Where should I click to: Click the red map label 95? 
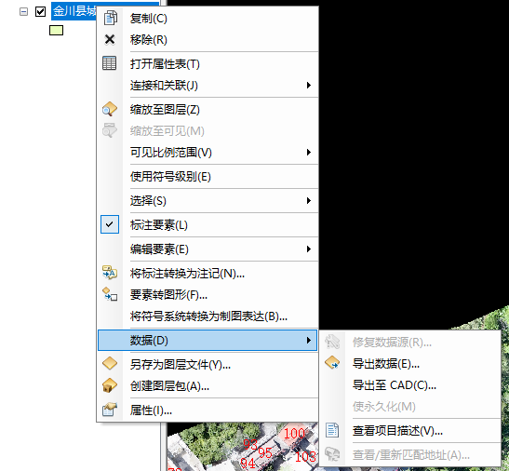click(265, 452)
